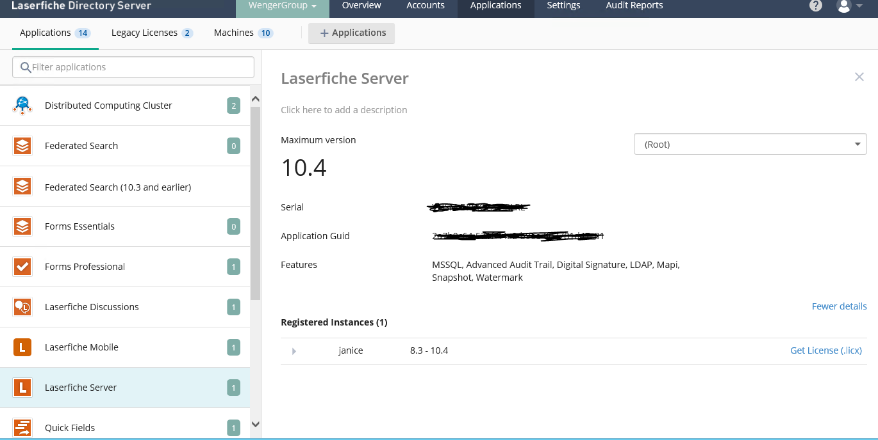Click the Forms Essentials icon
The image size is (878, 440).
point(22,226)
